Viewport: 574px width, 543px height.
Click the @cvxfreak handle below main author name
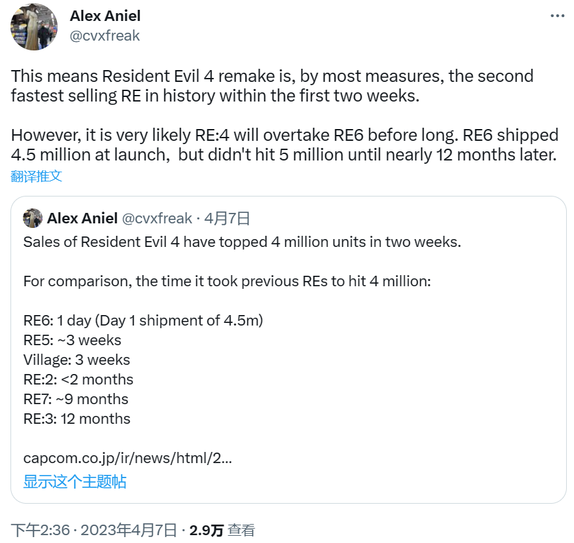[105, 35]
